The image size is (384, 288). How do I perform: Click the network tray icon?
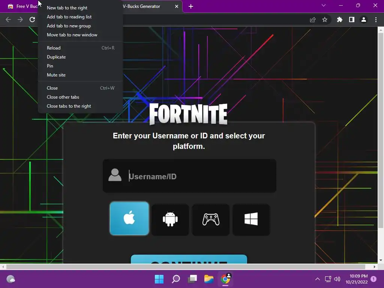pos(328,279)
